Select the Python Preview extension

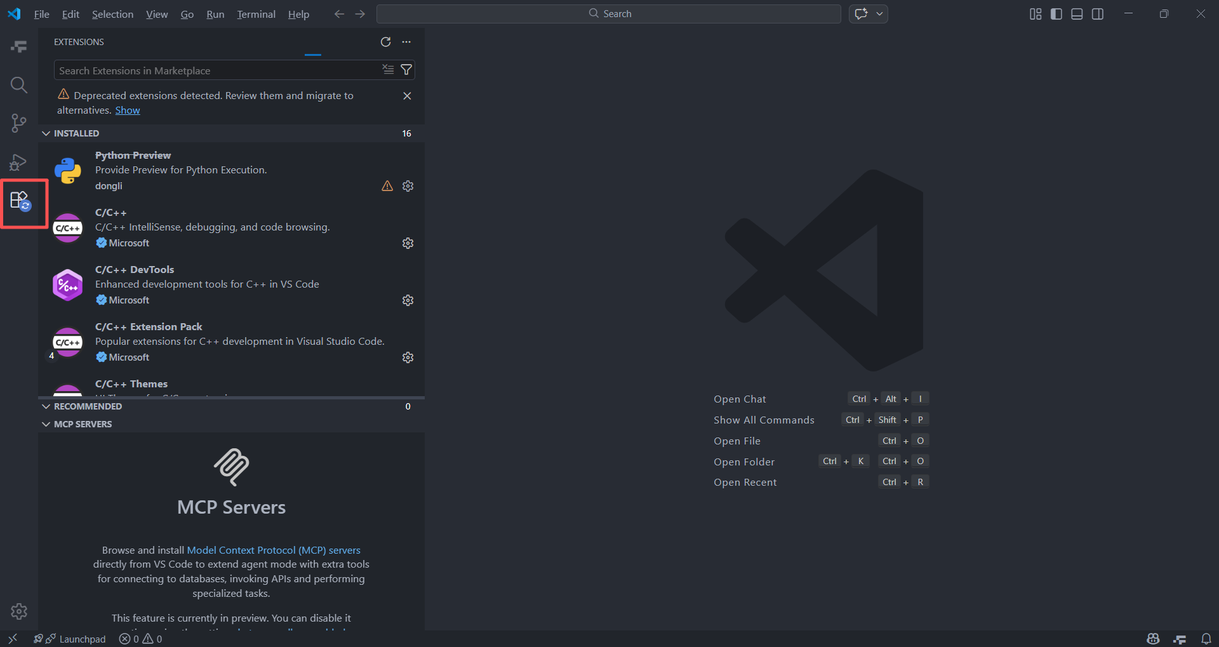[x=231, y=170]
